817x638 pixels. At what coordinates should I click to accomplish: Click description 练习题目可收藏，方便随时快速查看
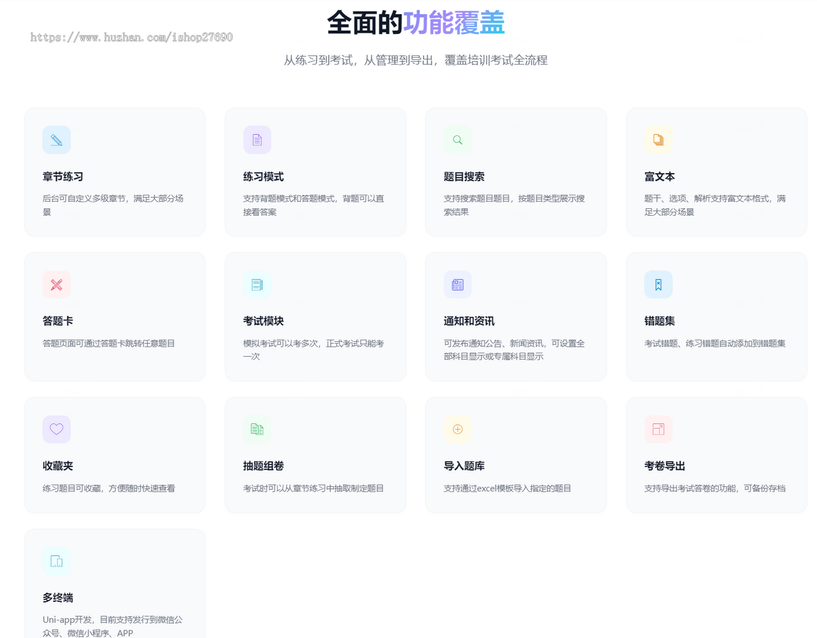pyautogui.click(x=109, y=488)
